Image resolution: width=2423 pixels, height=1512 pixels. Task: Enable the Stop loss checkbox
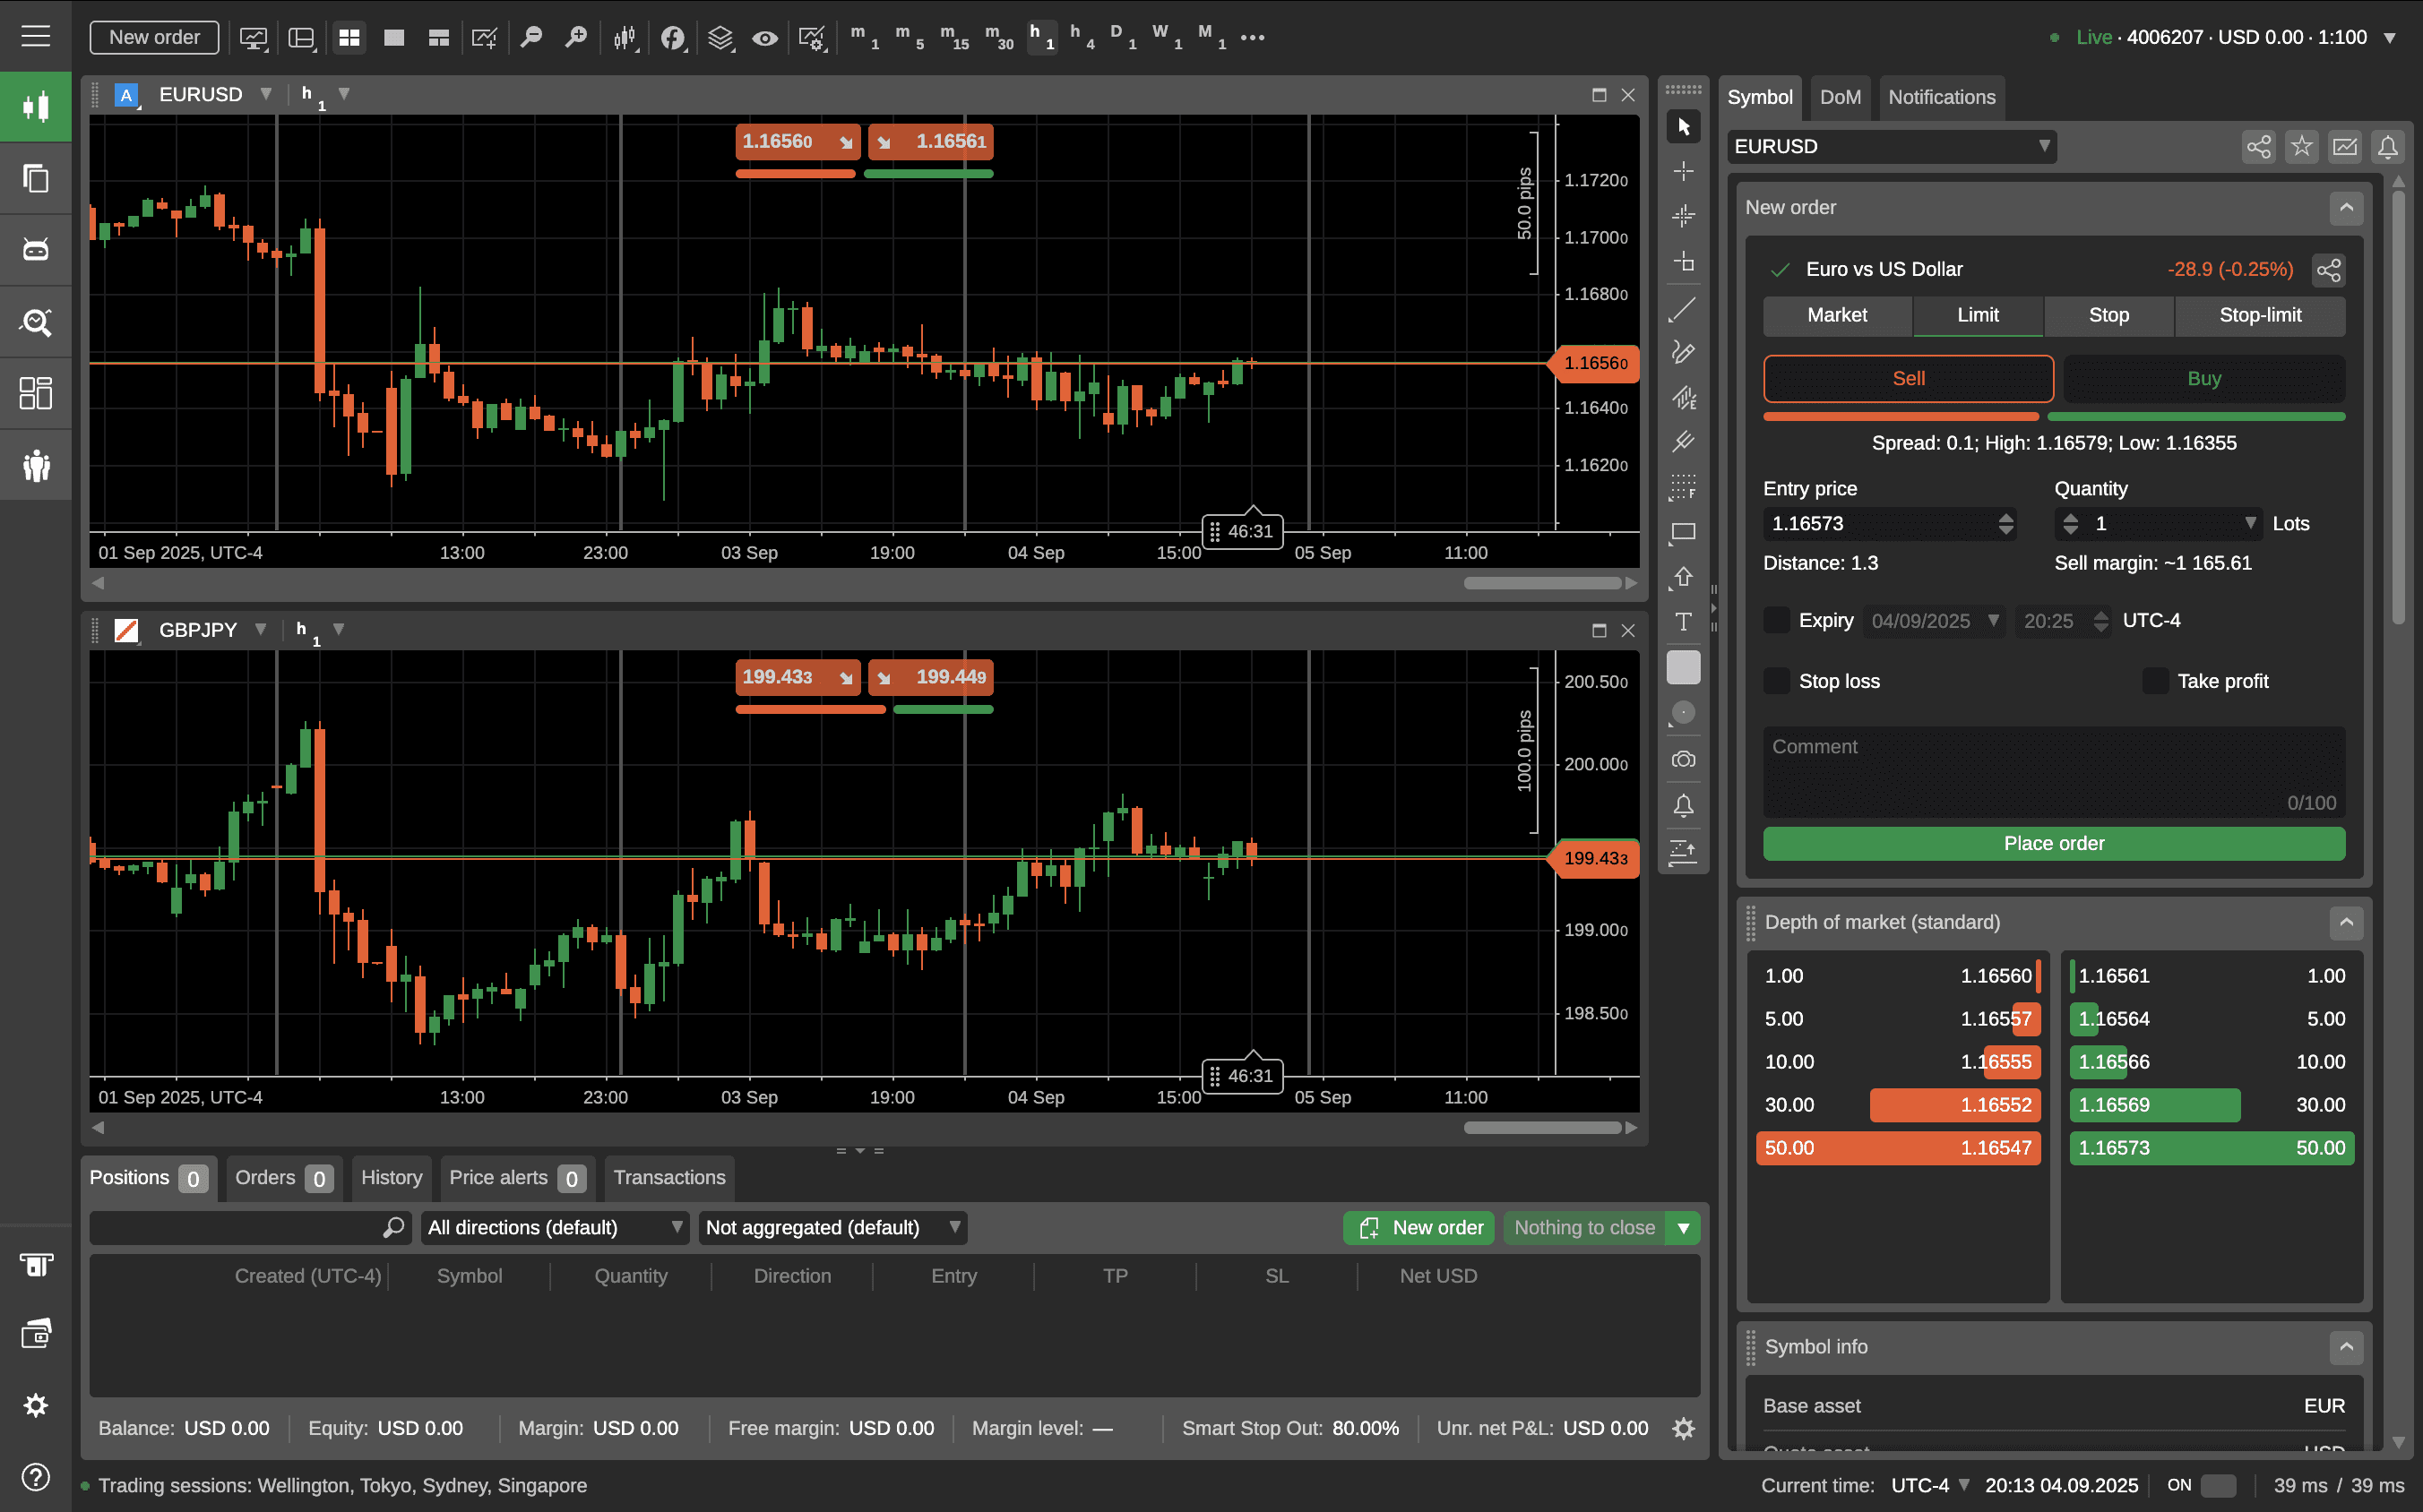point(1776,681)
